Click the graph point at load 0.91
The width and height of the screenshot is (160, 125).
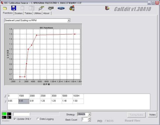(x=26, y=64)
